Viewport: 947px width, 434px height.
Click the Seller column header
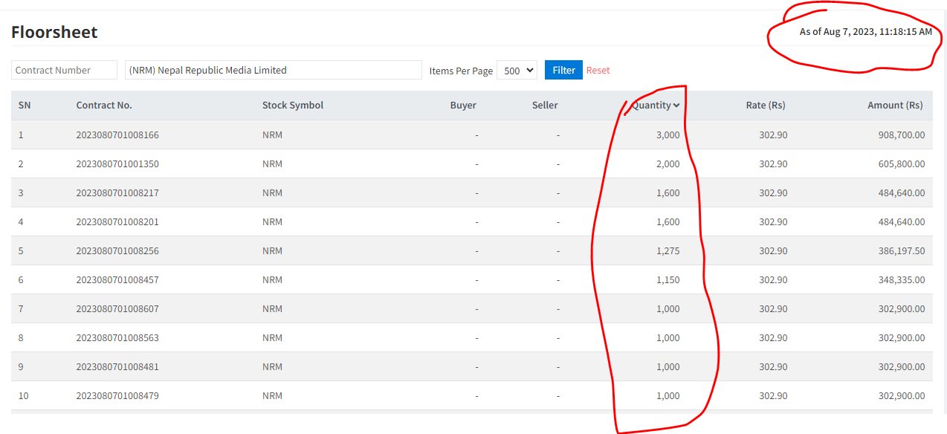pos(545,105)
